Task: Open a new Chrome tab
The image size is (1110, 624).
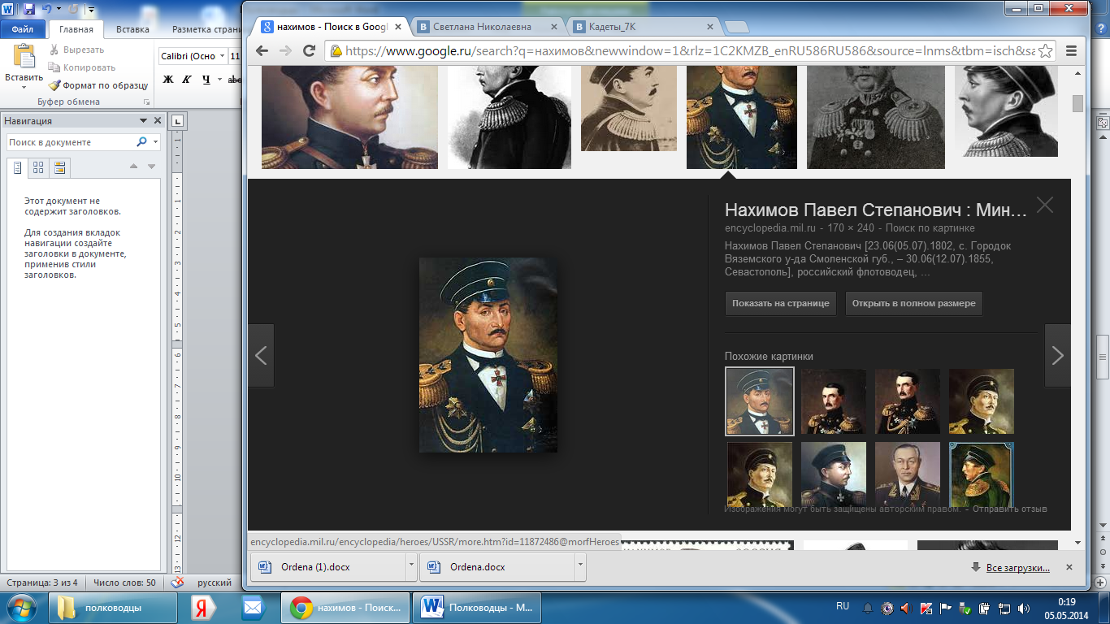Action: point(736,27)
